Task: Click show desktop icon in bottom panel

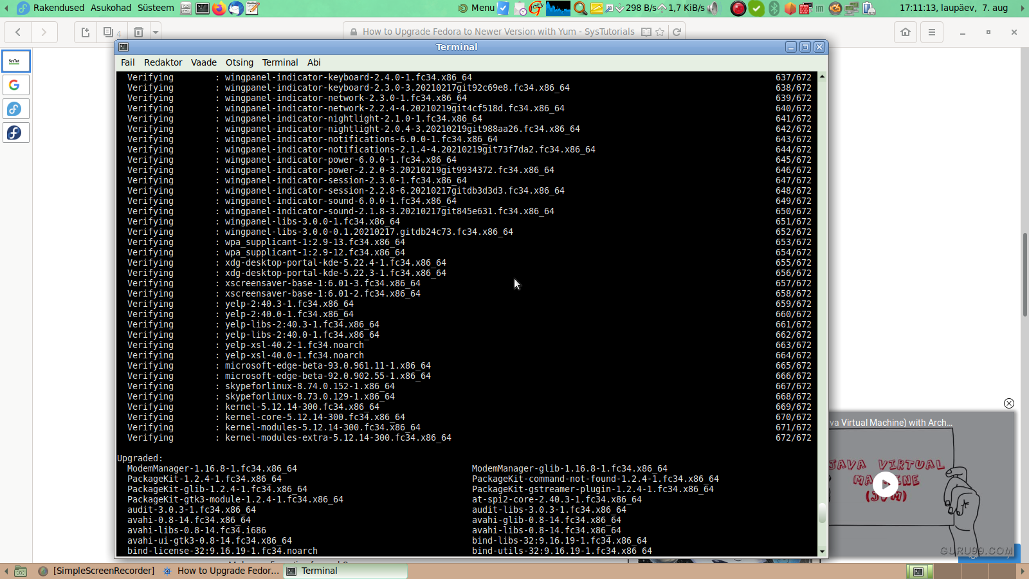Action: [x=21, y=571]
